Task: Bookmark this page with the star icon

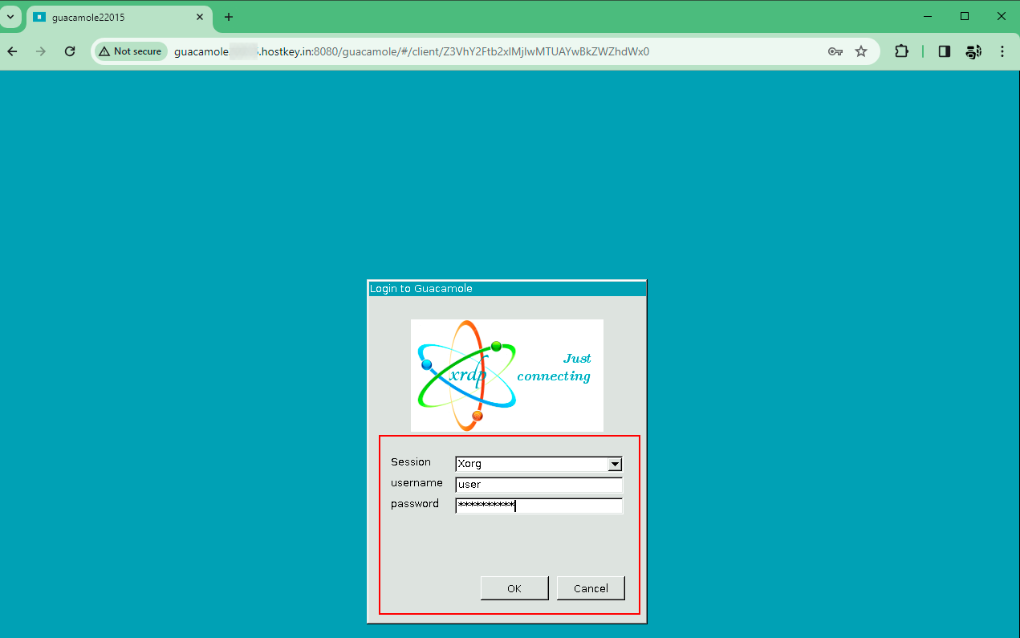Action: pyautogui.click(x=861, y=51)
